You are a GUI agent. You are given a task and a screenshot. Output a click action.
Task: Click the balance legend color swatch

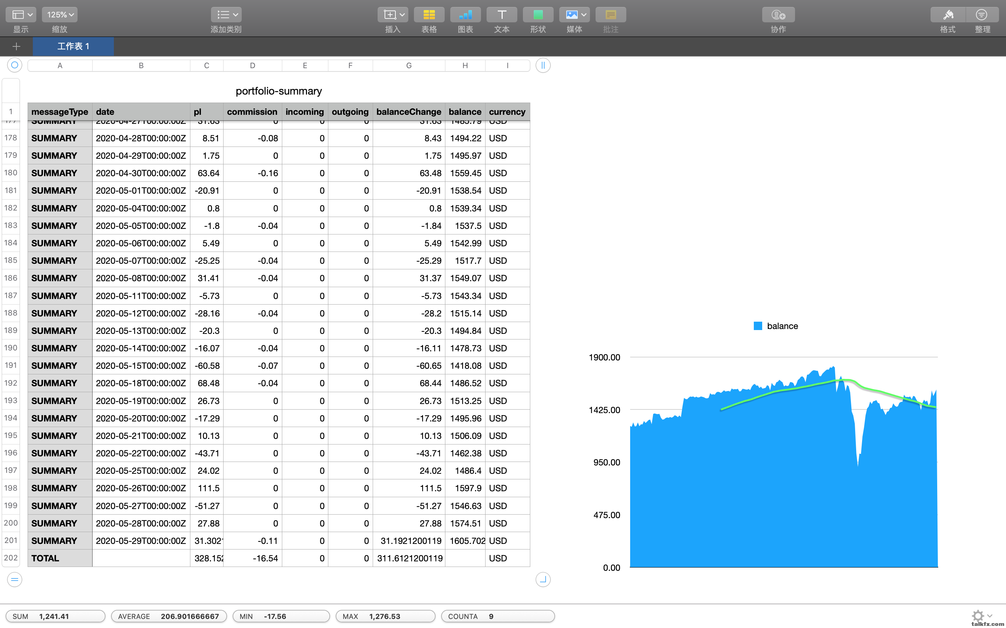tap(758, 326)
